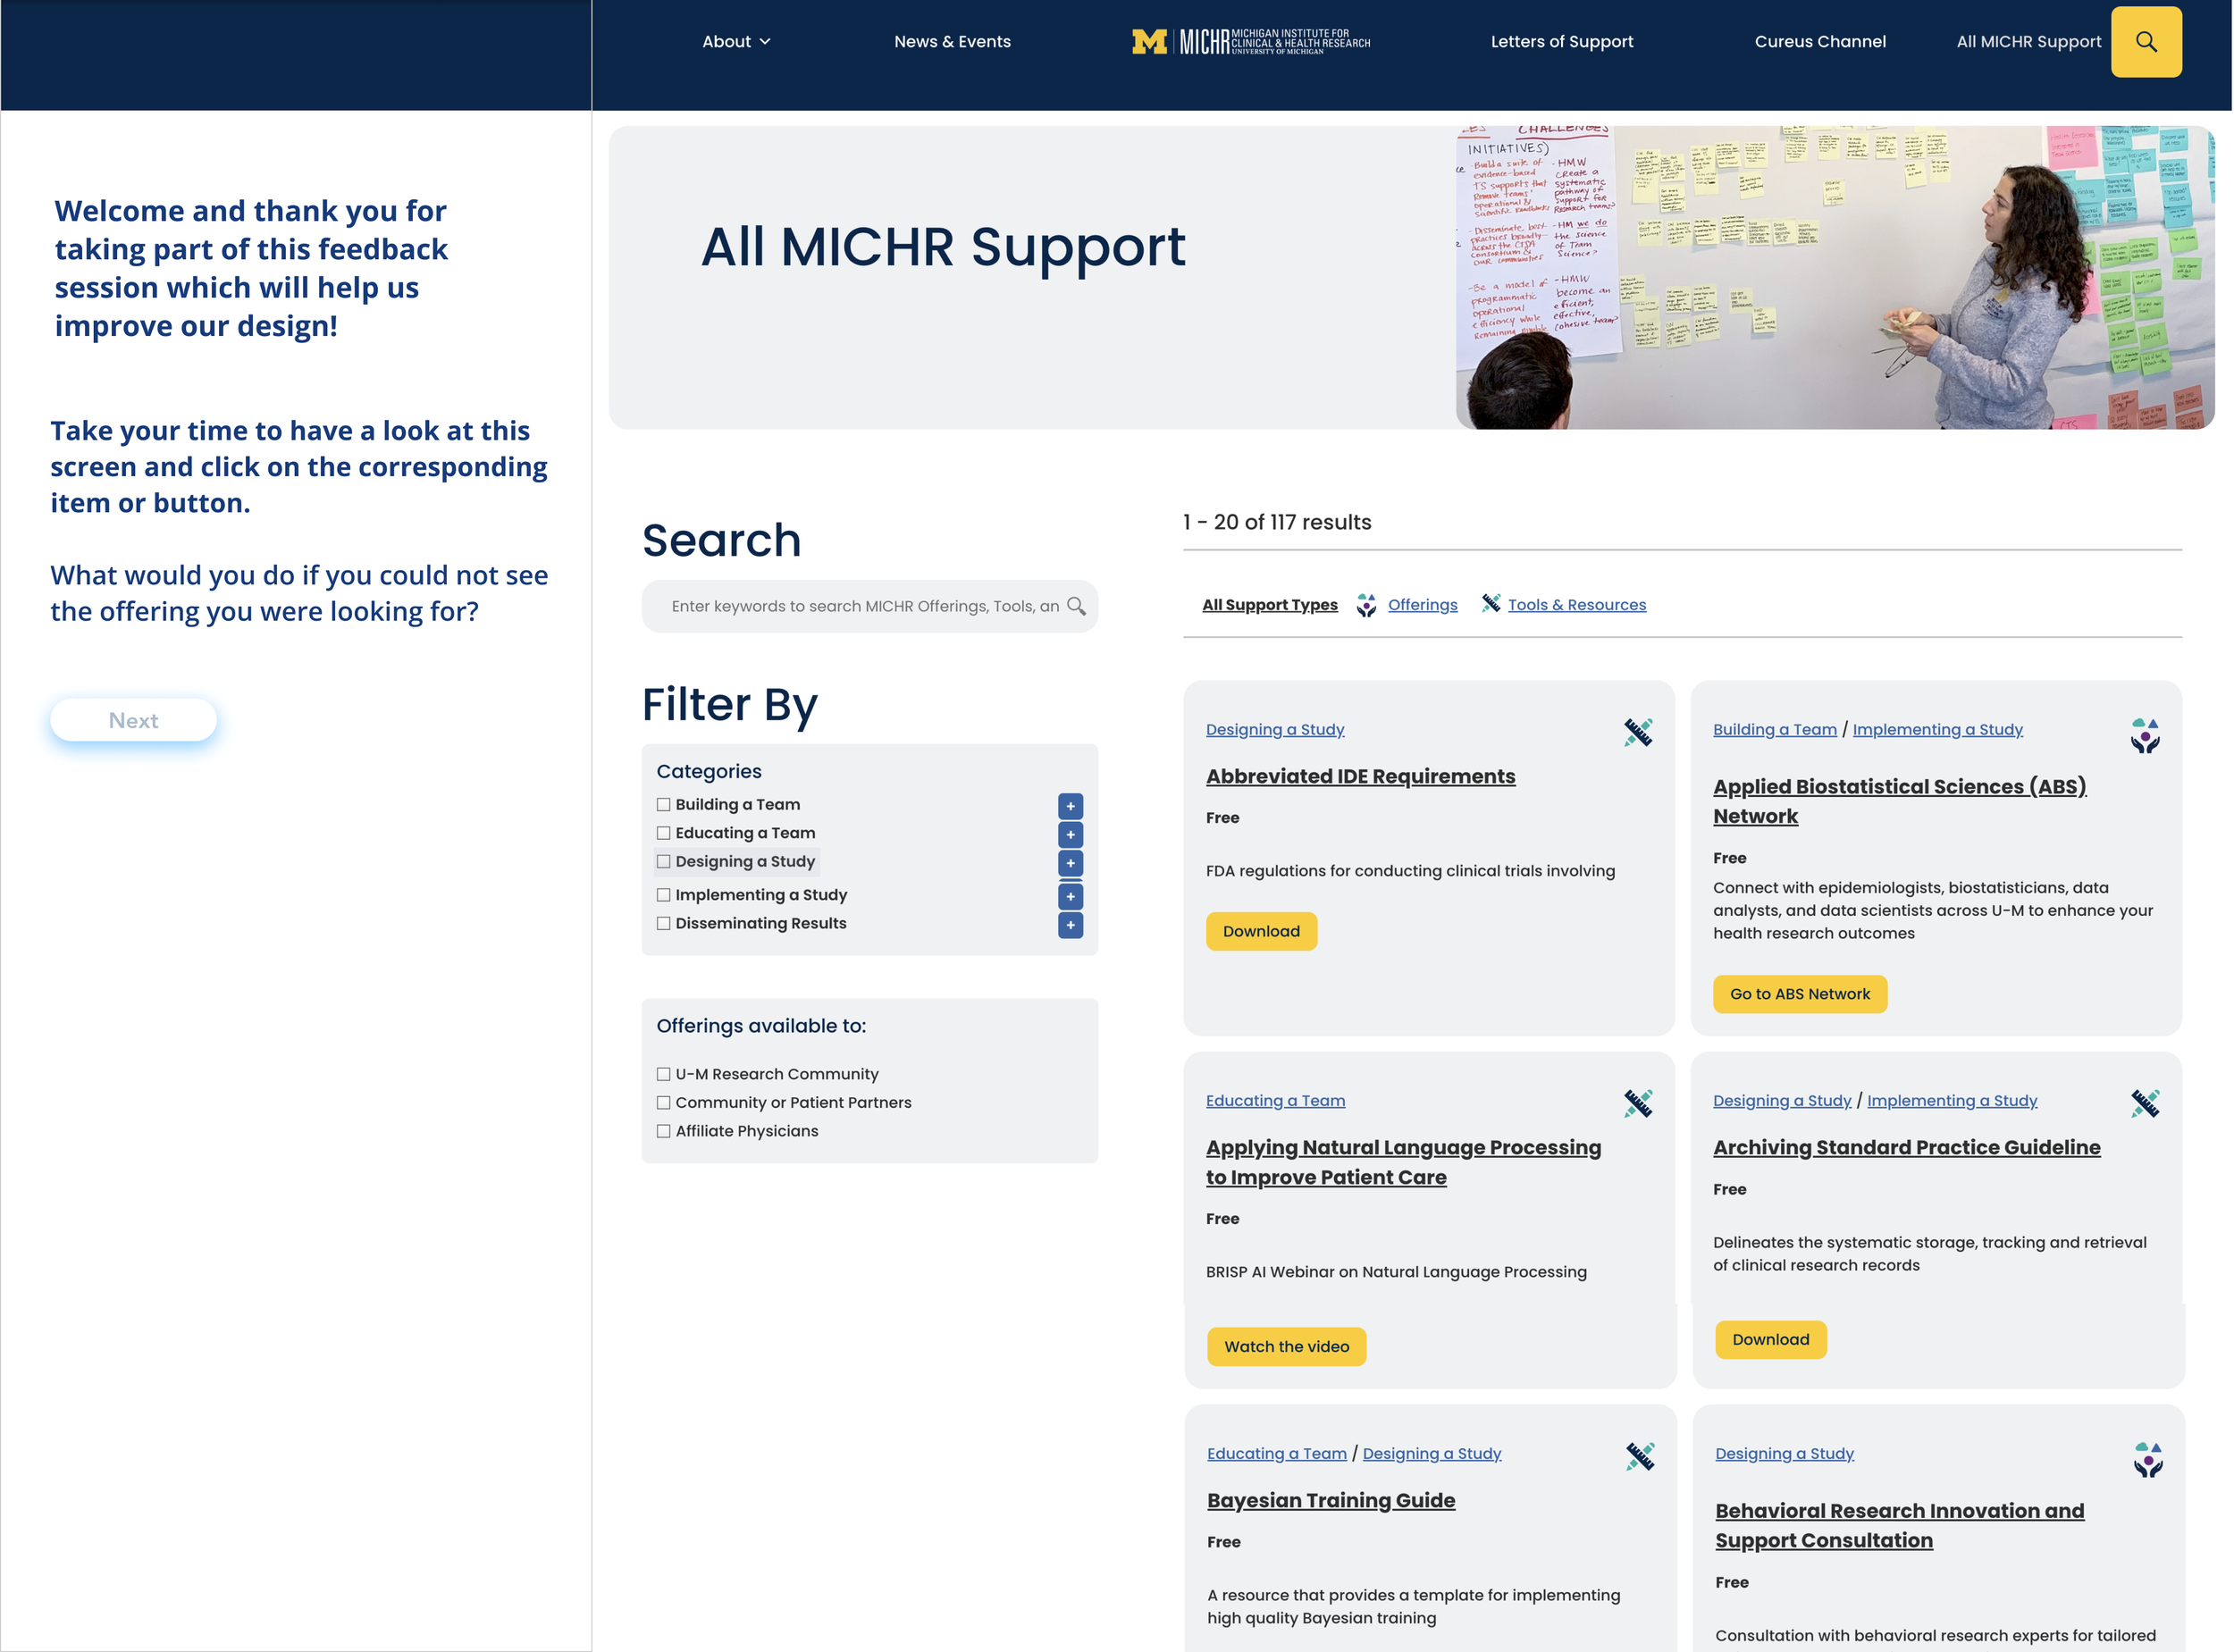Click tool icon on Abbreviated IDE Requirements card

point(1637,733)
